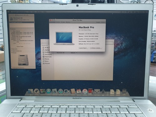The height and width of the screenshot is (117, 156).
Task: Open Safari compass icon in Dock
Action: click(61, 91)
